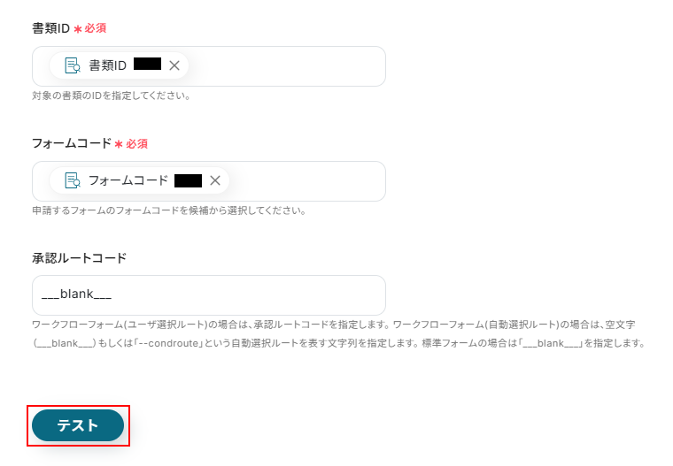Click the document icon in 書類ID chip
This screenshot has height=466, width=673.
point(72,65)
